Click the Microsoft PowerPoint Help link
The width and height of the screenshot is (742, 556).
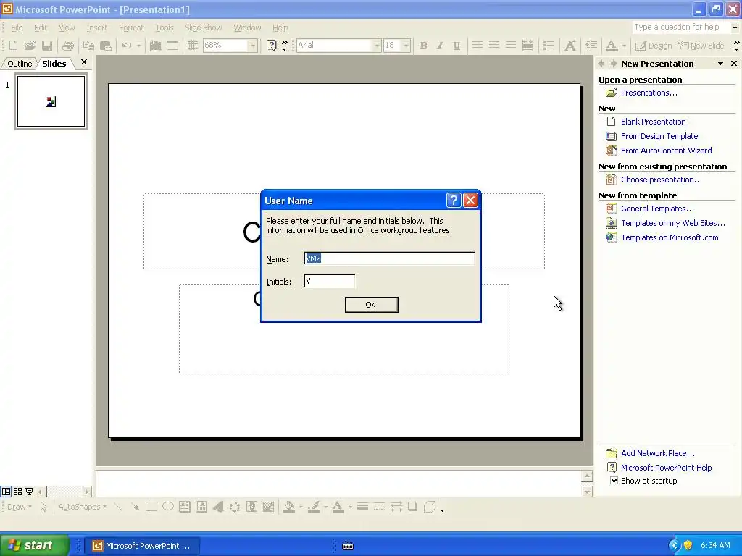pyautogui.click(x=667, y=468)
